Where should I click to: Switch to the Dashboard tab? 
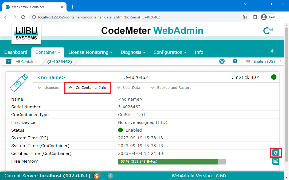point(16,52)
